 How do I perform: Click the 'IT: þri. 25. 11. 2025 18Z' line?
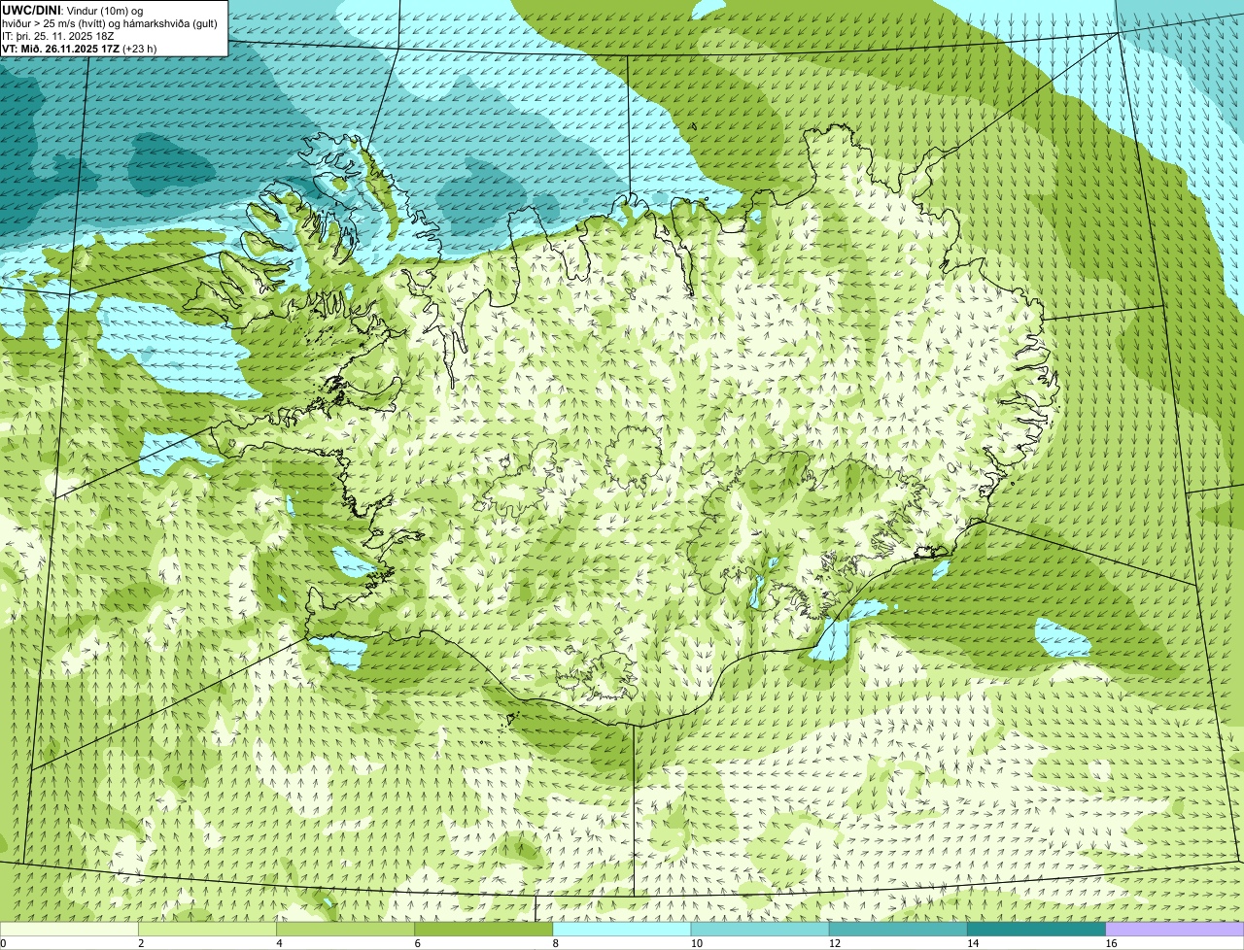coord(58,36)
